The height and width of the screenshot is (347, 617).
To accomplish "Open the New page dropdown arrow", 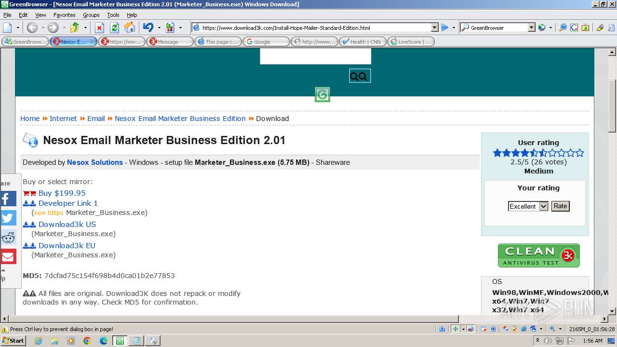I will 18,27.
